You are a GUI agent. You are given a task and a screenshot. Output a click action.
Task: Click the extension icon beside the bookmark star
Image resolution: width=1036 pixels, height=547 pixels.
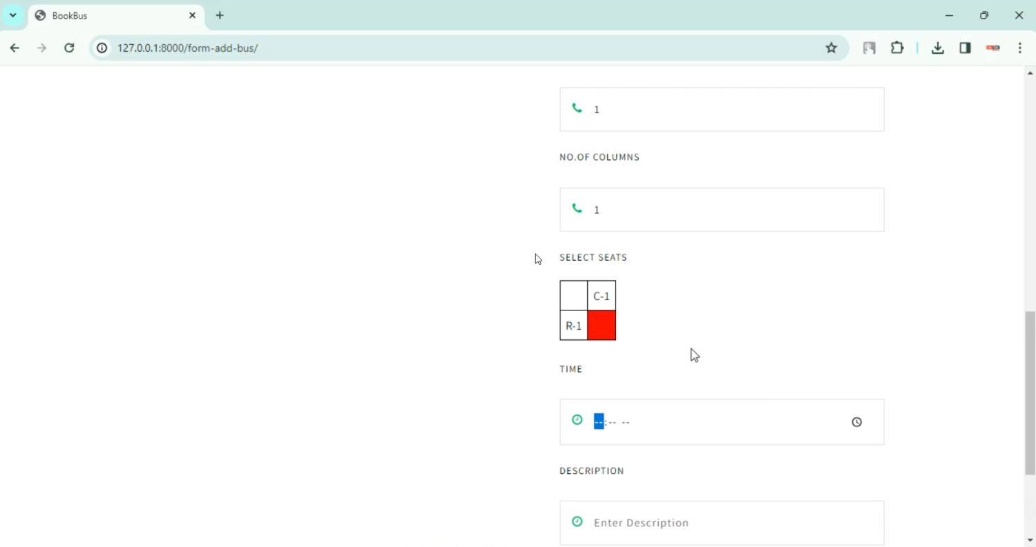(870, 48)
